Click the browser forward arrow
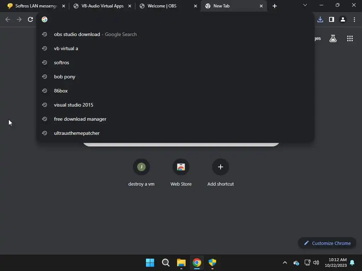Image resolution: width=362 pixels, height=271 pixels. coord(19,19)
